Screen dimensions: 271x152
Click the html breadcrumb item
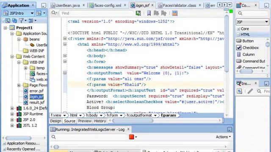click(x=74, y=115)
